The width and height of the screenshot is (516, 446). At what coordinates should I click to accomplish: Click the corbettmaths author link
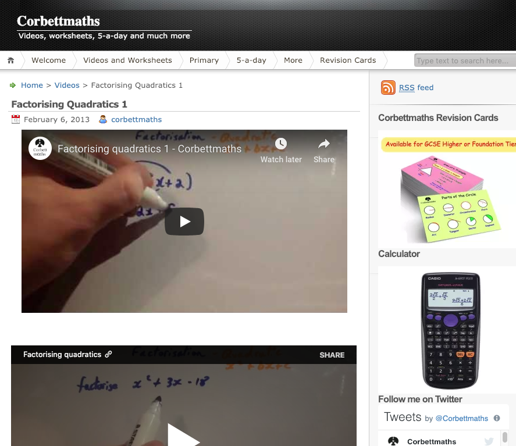137,119
